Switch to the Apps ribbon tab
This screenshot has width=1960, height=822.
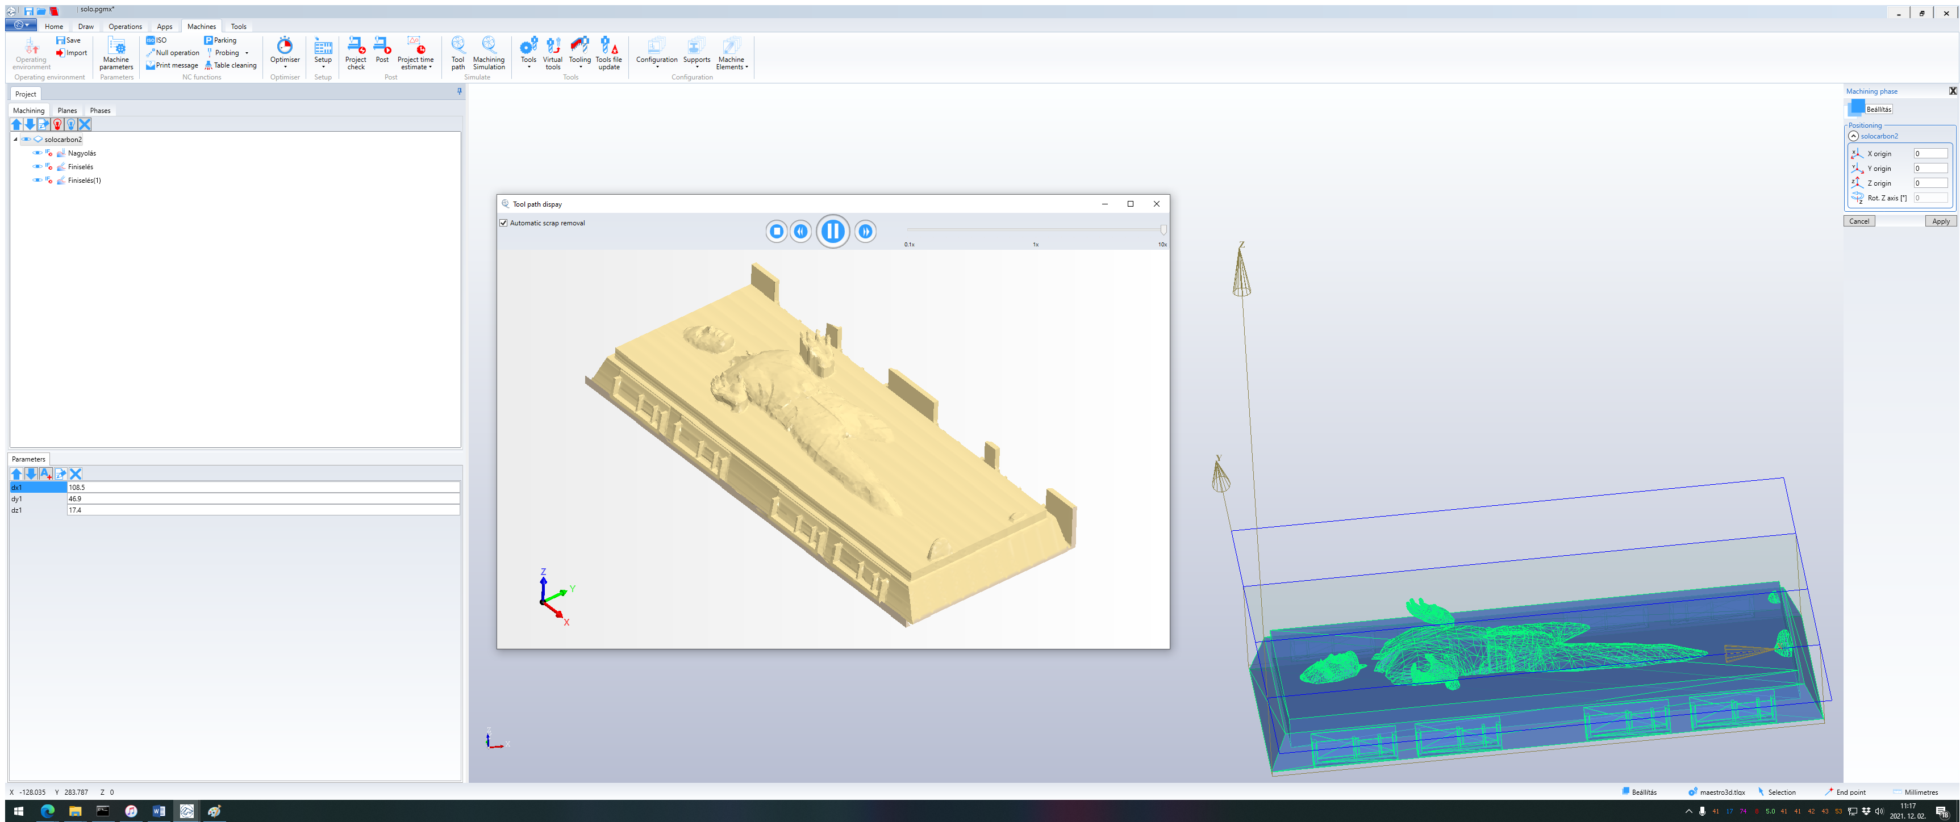tap(164, 27)
